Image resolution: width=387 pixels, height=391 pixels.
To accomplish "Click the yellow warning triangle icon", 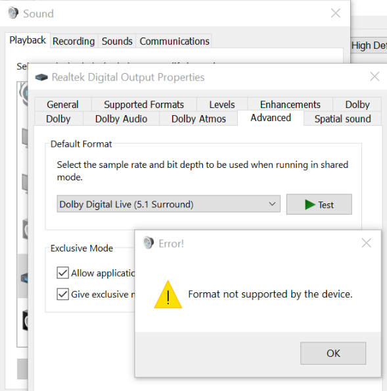I will click(x=168, y=295).
